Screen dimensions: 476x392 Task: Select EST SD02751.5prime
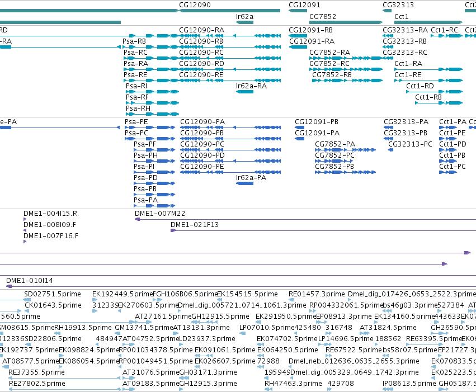click(53, 294)
